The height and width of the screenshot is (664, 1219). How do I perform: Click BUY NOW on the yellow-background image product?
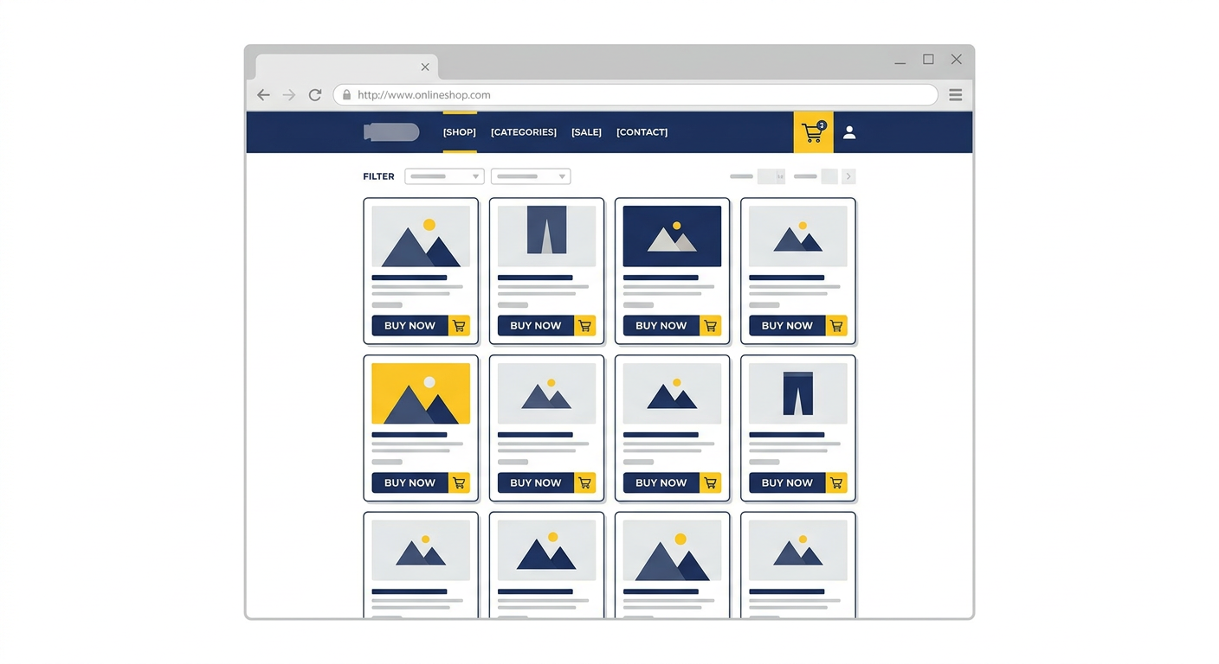(410, 482)
